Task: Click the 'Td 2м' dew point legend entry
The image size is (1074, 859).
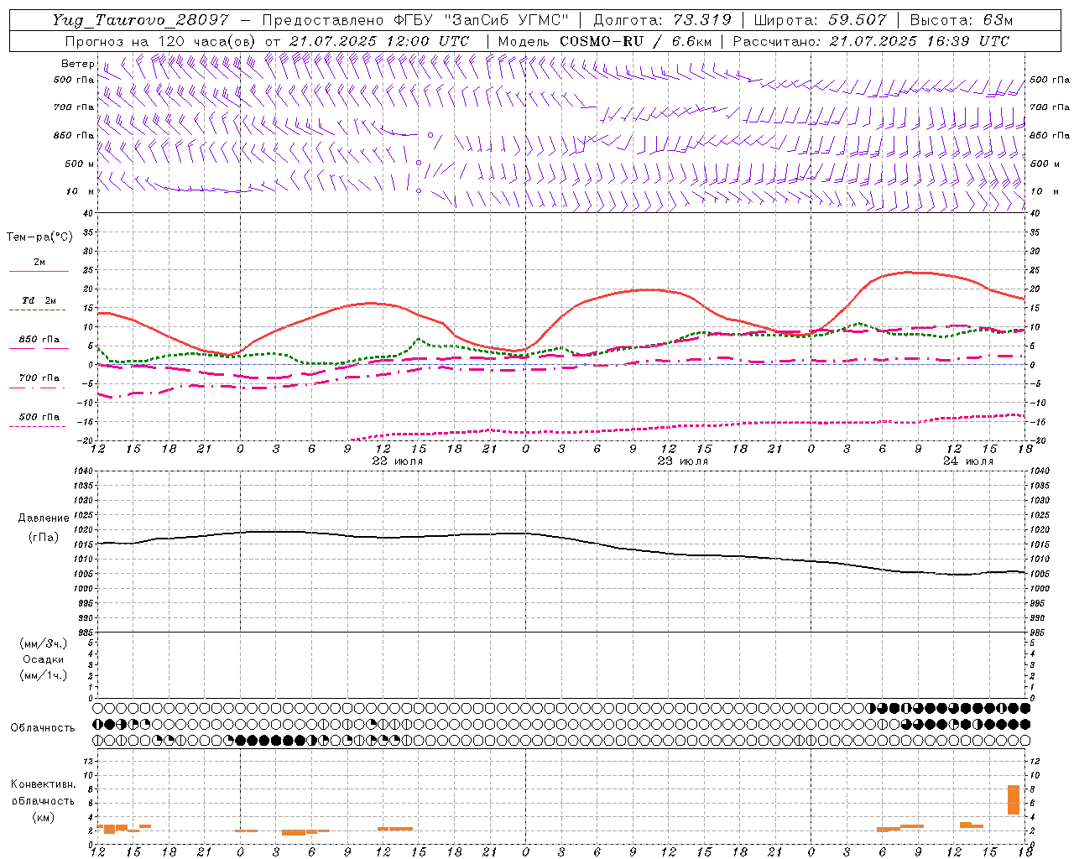Action: pyautogui.click(x=39, y=300)
